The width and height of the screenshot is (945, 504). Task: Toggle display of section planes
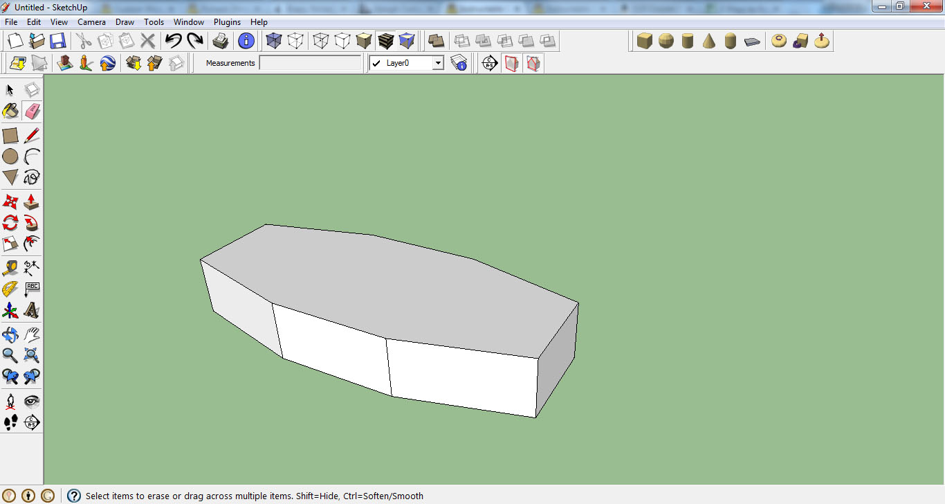click(x=511, y=64)
